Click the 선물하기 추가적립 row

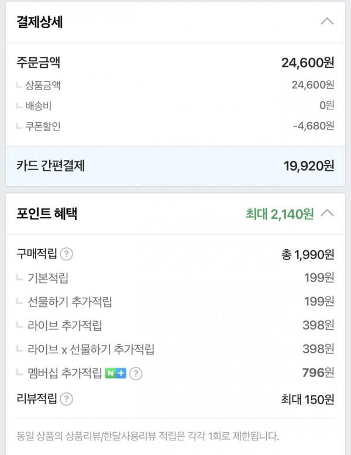[175, 302]
